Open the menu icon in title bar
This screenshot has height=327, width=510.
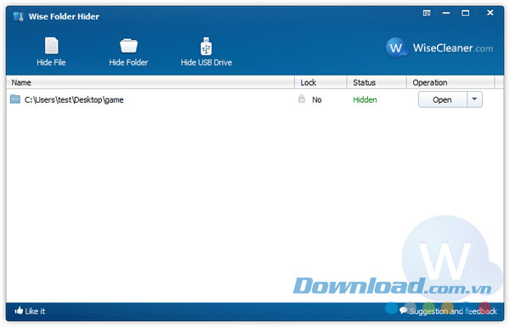click(427, 13)
